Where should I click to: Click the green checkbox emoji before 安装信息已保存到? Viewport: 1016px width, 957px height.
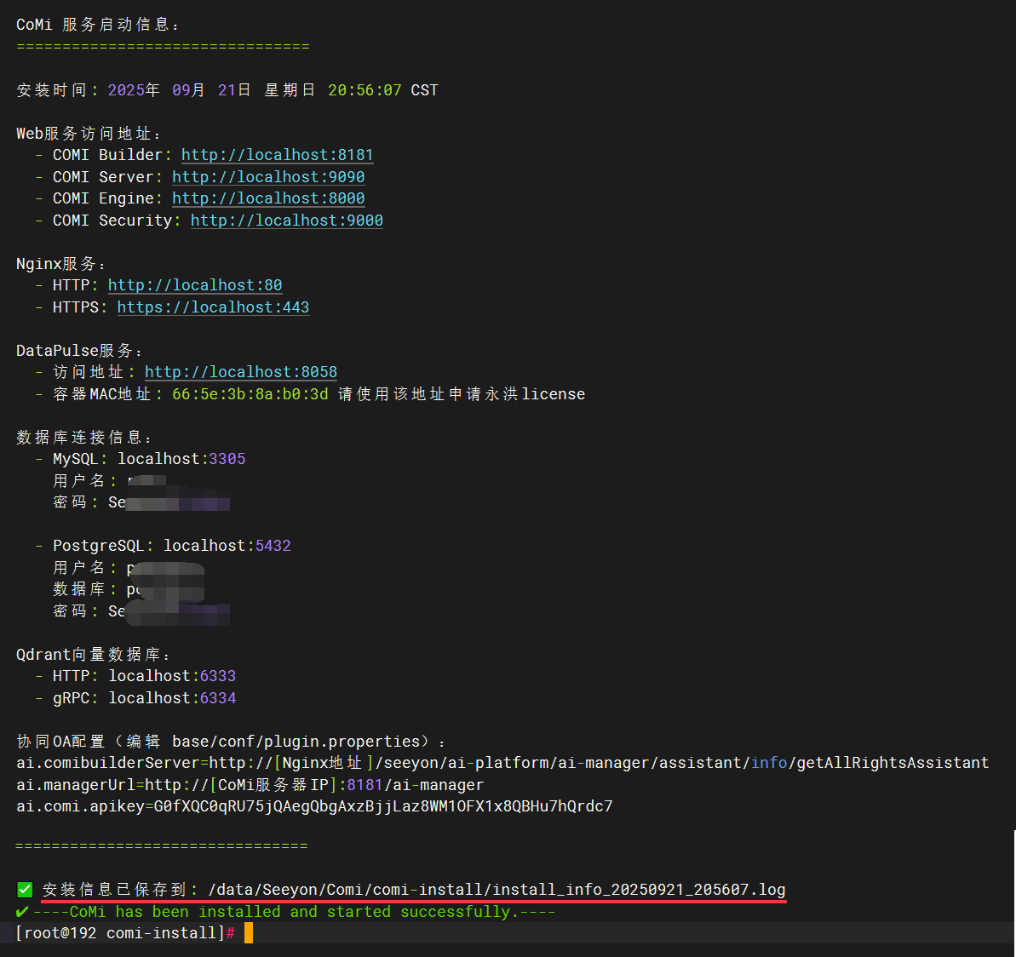tap(25, 890)
